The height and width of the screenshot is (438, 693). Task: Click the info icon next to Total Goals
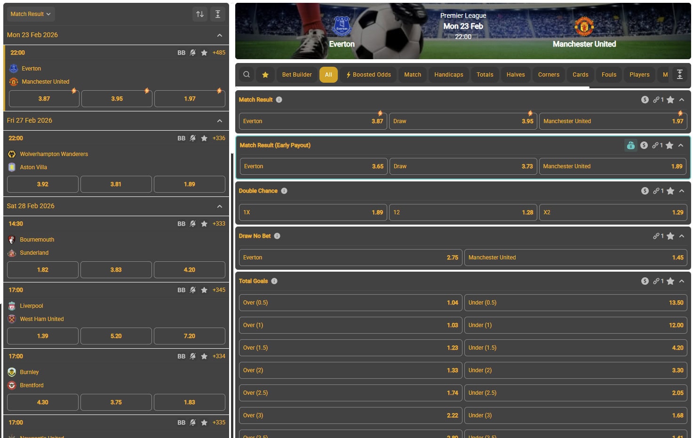coord(274,281)
